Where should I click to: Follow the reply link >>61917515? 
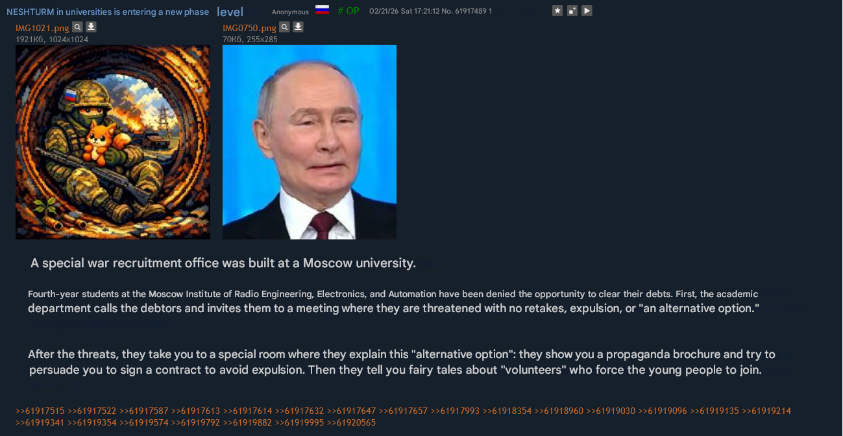pyautogui.click(x=40, y=411)
